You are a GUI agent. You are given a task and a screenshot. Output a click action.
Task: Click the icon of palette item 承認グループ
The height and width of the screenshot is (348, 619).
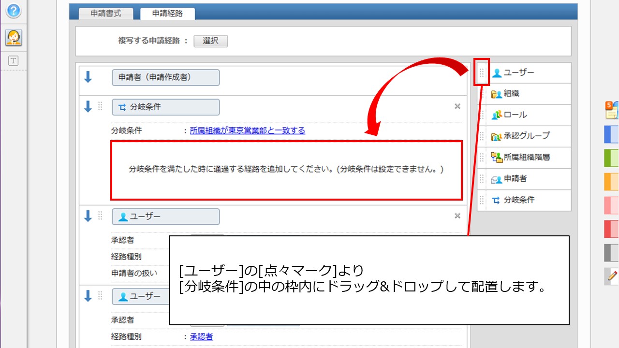[497, 136]
